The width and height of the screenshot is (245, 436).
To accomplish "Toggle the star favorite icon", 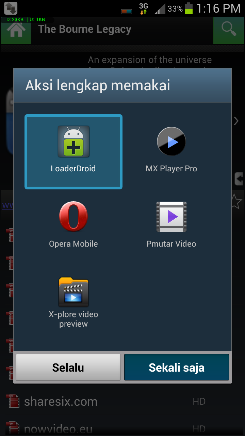I will click(x=236, y=201).
